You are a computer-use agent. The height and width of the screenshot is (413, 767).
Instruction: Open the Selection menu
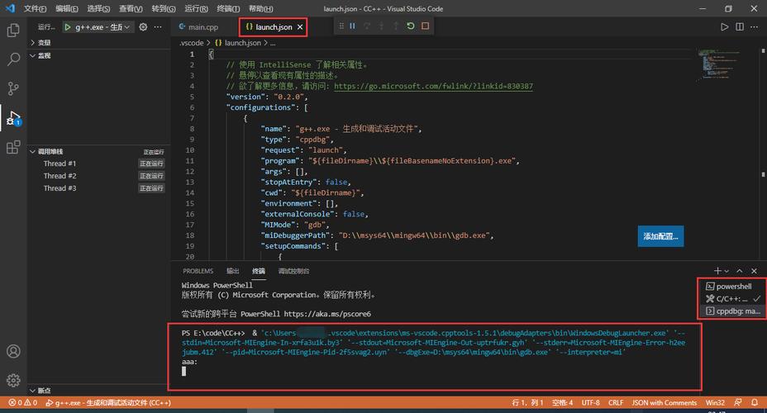98,8
